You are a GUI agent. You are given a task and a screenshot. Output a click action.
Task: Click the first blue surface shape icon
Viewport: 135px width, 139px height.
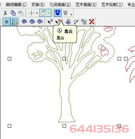24,22
